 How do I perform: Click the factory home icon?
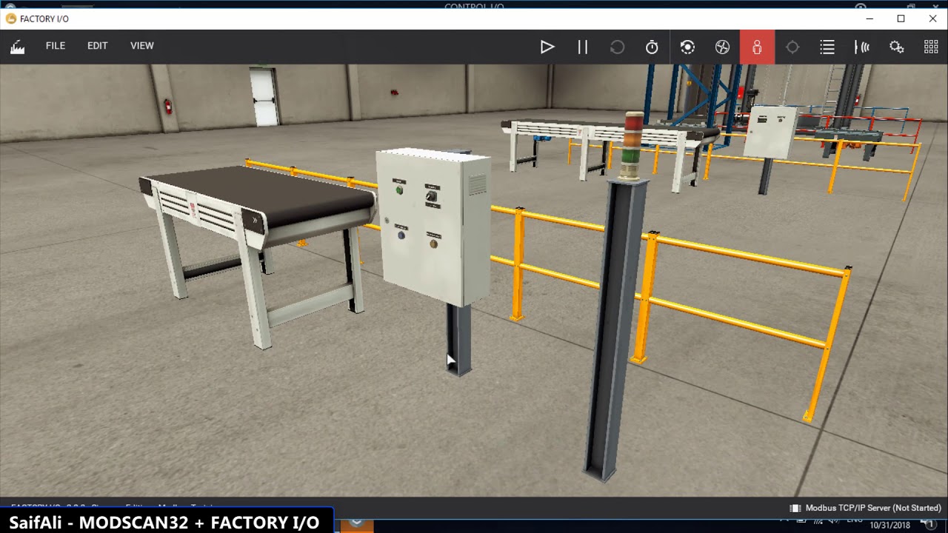pyautogui.click(x=18, y=47)
